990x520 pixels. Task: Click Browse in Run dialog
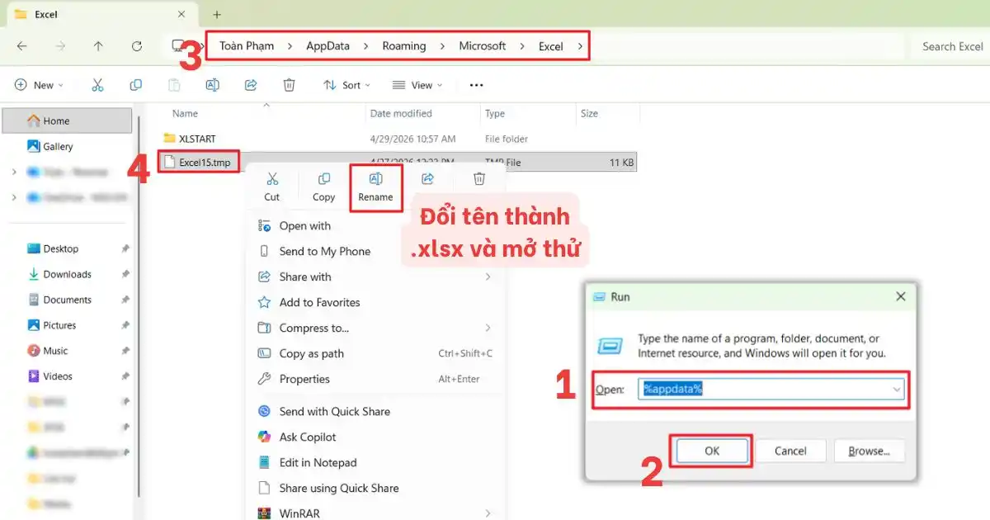coord(870,451)
